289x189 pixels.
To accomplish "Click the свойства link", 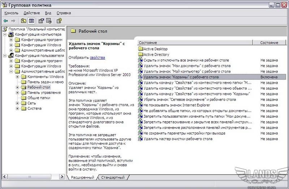I will pos(98,57).
